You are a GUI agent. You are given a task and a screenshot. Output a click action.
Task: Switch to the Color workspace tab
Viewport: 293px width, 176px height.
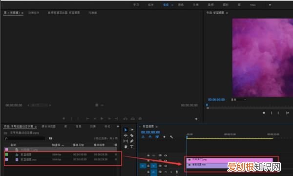[x=181, y=5]
